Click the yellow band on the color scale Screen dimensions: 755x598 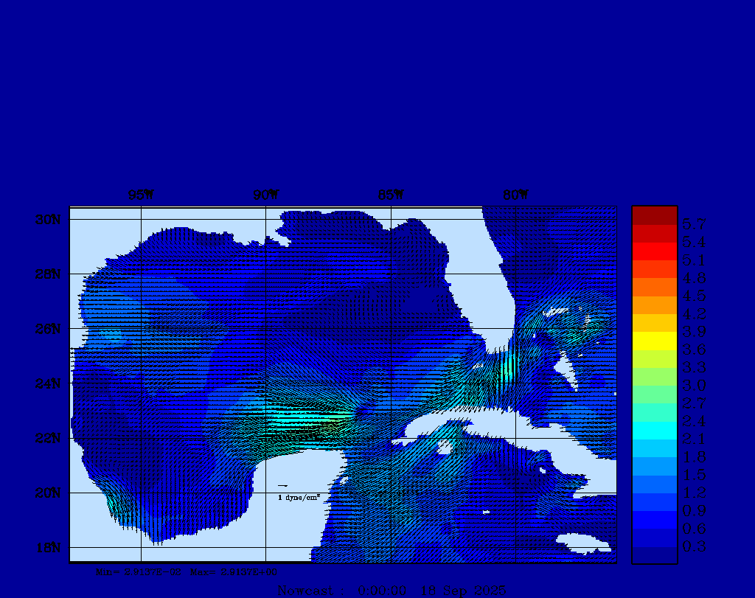point(654,341)
